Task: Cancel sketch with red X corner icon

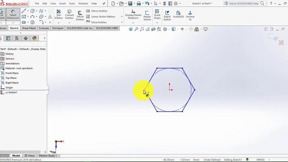Action: 281,43
